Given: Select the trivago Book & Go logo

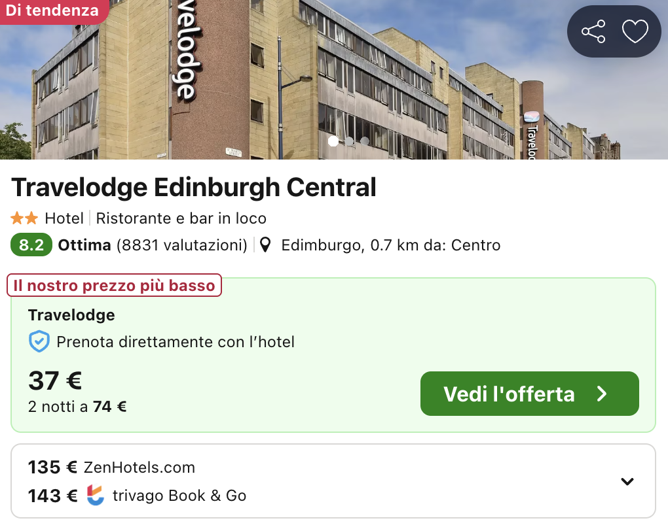Looking at the screenshot, I should pyautogui.click(x=95, y=496).
